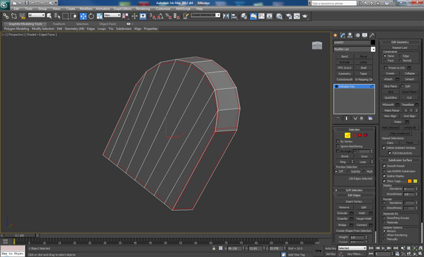Open the Graph Editors menu
Screen dimensions: 424x257
pyautogui.click(x=122, y=9)
